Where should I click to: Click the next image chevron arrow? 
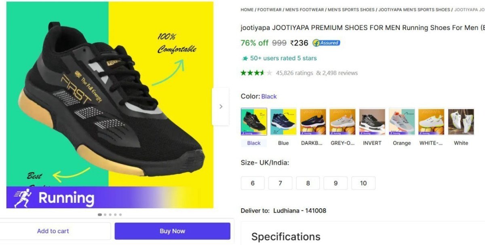(x=221, y=106)
